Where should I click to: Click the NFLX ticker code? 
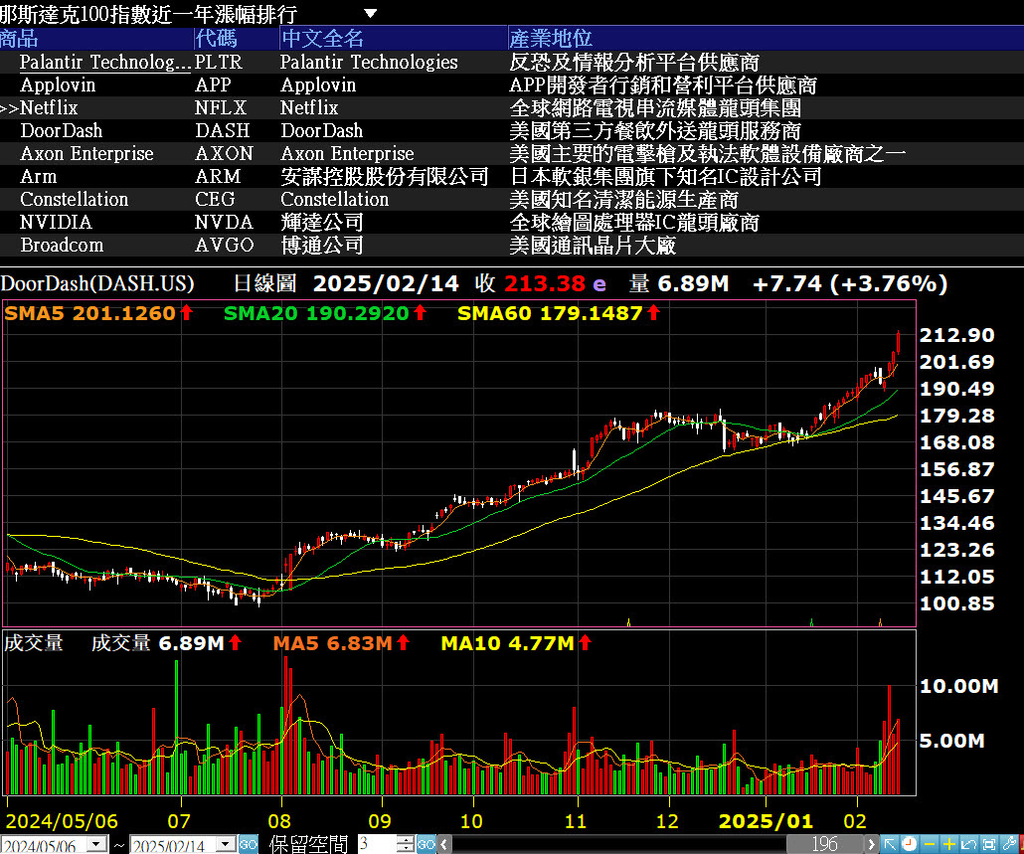point(221,107)
